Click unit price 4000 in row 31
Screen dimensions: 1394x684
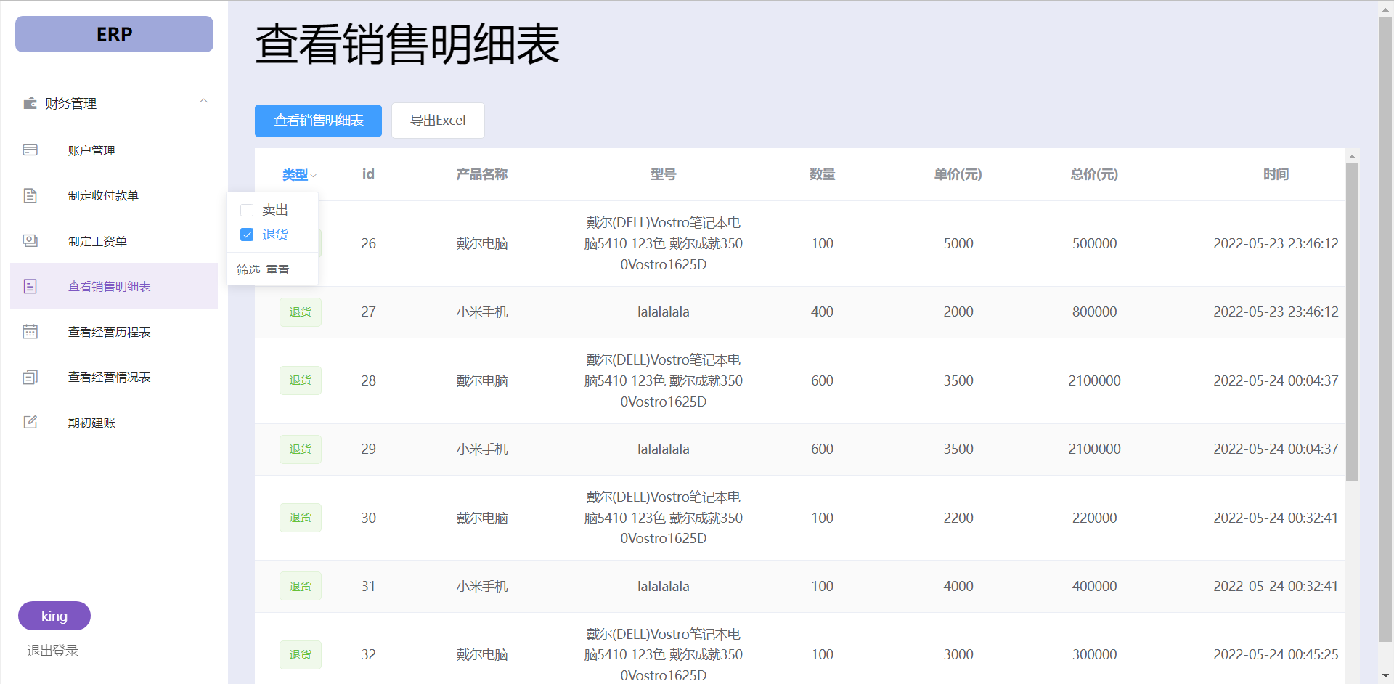coord(958,587)
